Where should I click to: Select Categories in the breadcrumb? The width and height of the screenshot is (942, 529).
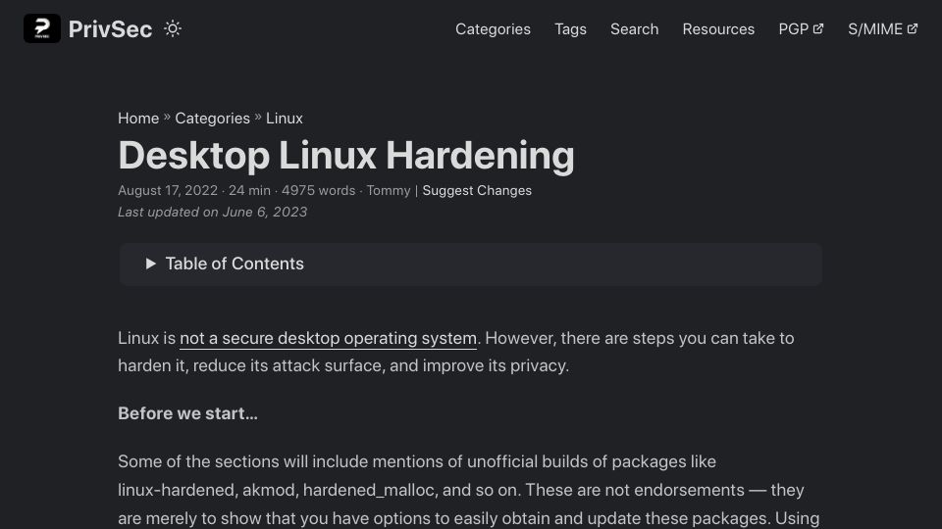click(x=212, y=119)
